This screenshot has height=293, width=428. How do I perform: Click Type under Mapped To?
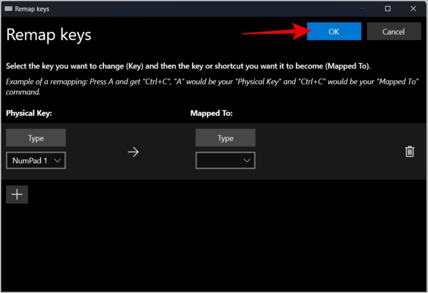pyautogui.click(x=225, y=138)
